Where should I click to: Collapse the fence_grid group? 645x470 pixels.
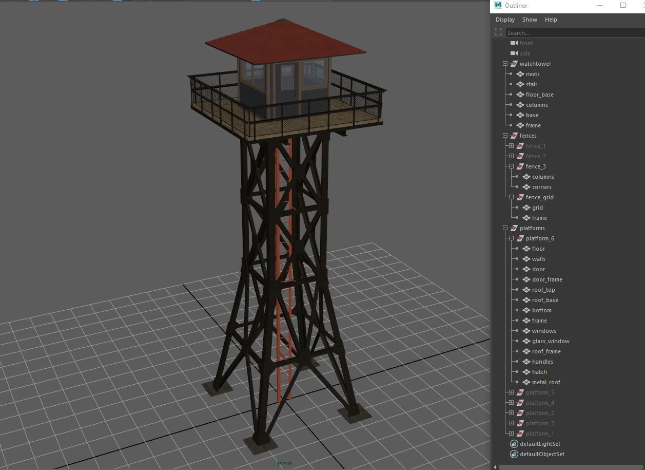pos(511,197)
